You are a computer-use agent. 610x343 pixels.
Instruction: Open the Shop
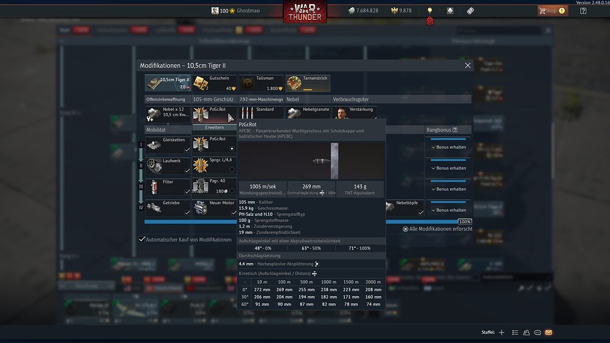click(552, 10)
